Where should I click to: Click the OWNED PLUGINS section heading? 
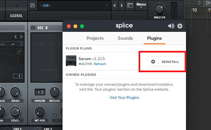(x=81, y=75)
